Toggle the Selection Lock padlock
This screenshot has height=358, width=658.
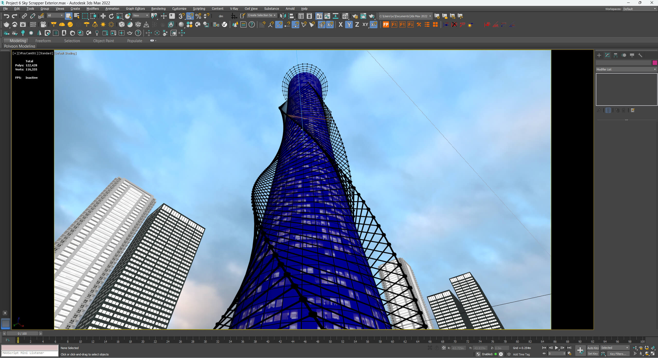(437, 348)
